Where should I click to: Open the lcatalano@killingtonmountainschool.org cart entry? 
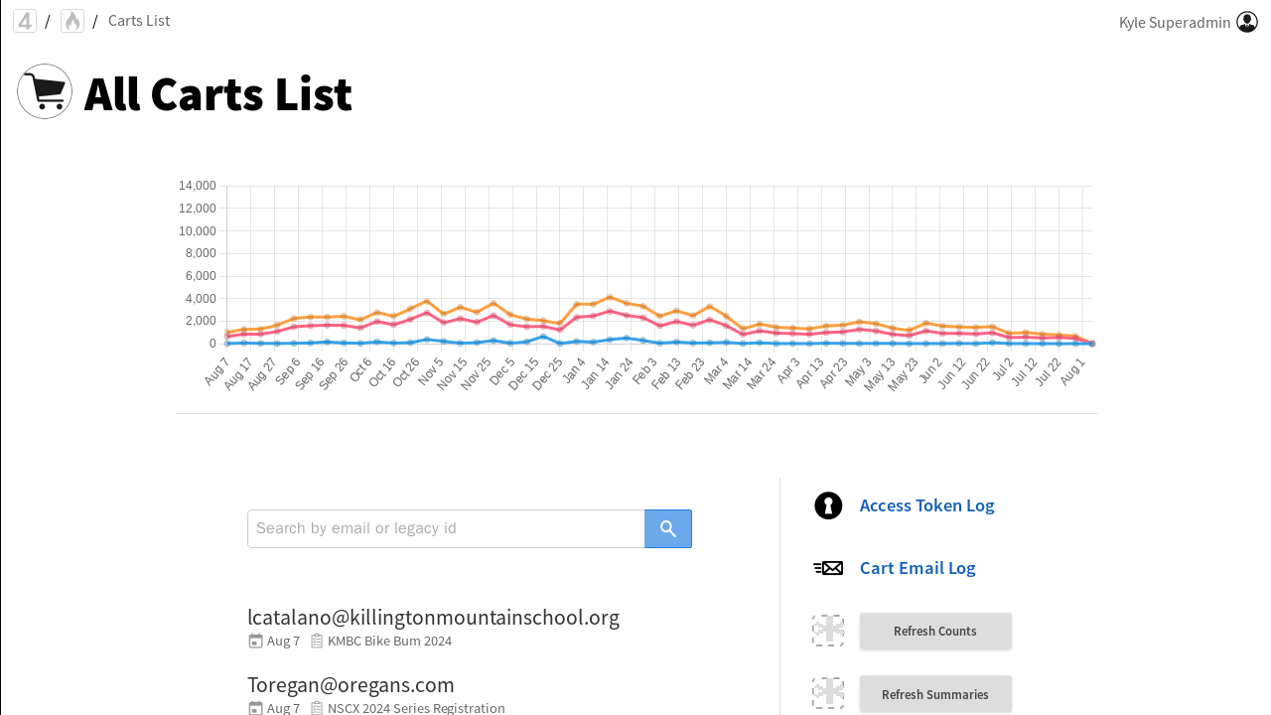click(x=433, y=618)
